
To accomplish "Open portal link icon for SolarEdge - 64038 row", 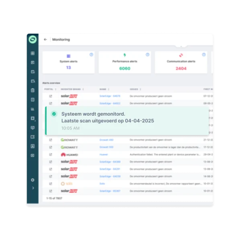I will [x=51, y=176].
